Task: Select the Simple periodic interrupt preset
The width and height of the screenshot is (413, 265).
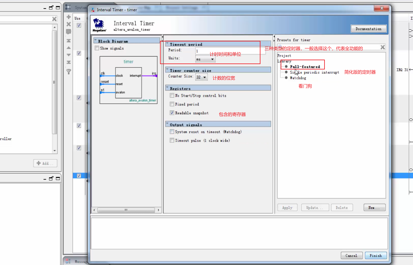Action: pyautogui.click(x=314, y=72)
